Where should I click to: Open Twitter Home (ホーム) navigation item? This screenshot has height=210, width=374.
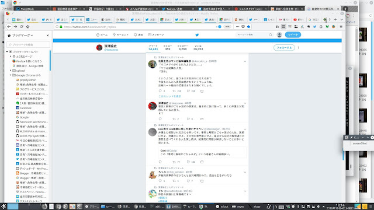102,35
